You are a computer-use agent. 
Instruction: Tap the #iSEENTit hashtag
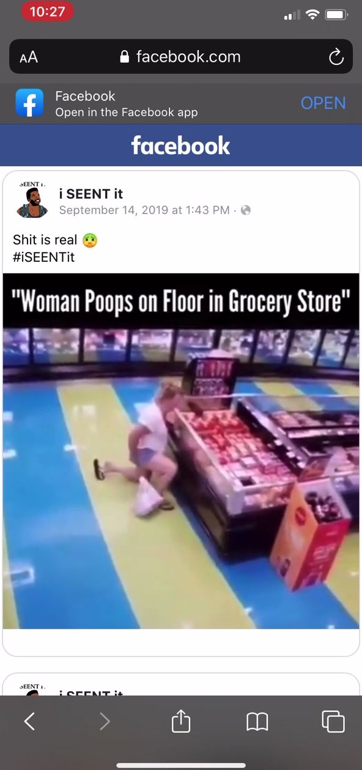pos(43,257)
